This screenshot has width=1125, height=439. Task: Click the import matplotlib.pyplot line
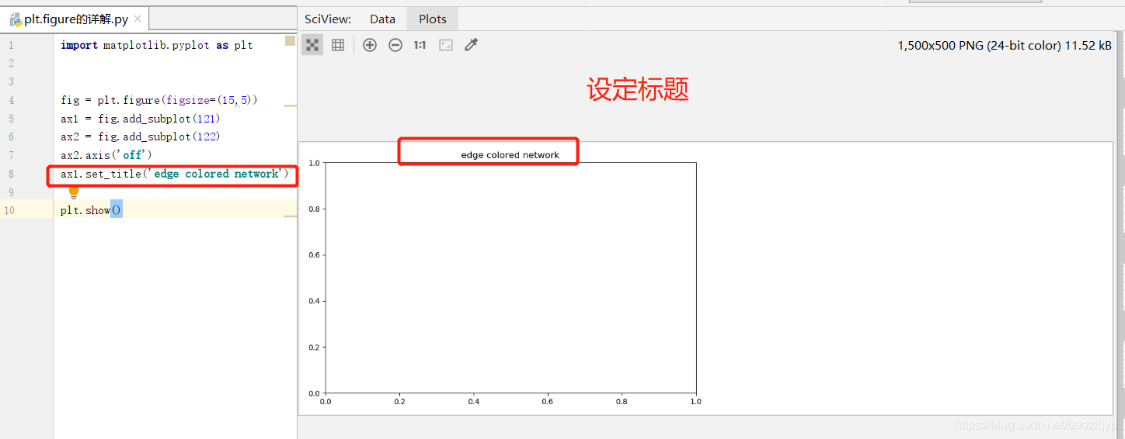pyautogui.click(x=157, y=45)
